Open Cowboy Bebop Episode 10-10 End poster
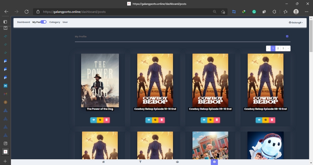Screen dimensions: 313x165 click(x=155, y=80)
